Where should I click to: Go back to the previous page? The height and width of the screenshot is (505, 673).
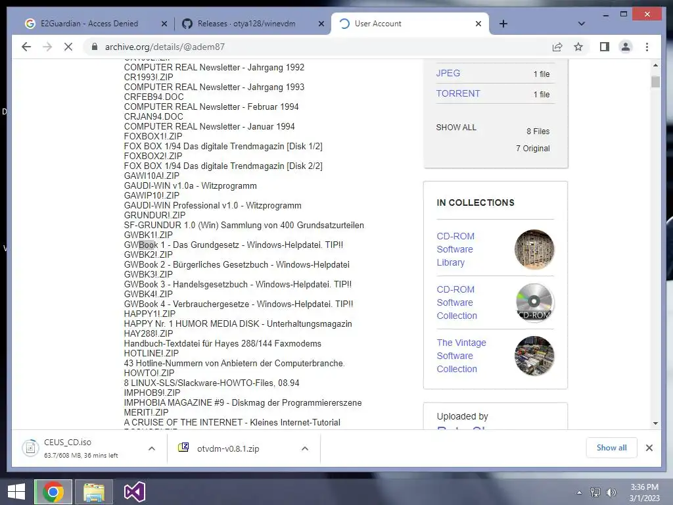click(26, 47)
